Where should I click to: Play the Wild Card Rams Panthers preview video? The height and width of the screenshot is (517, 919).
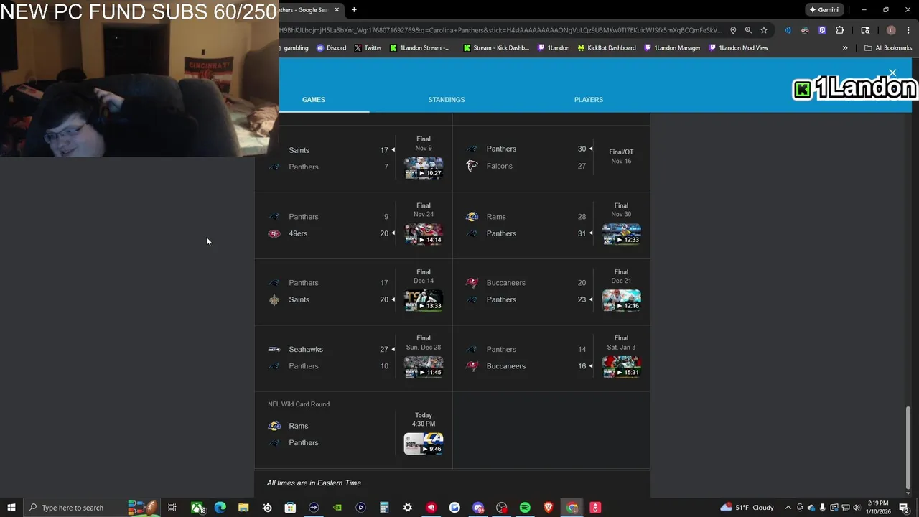coord(424,444)
